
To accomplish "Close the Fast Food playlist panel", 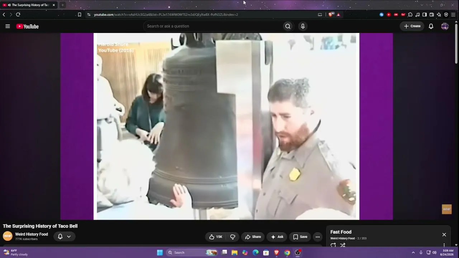I will pos(444,235).
